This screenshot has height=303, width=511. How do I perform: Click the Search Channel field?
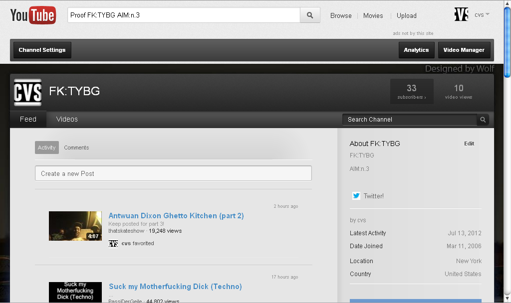(410, 120)
